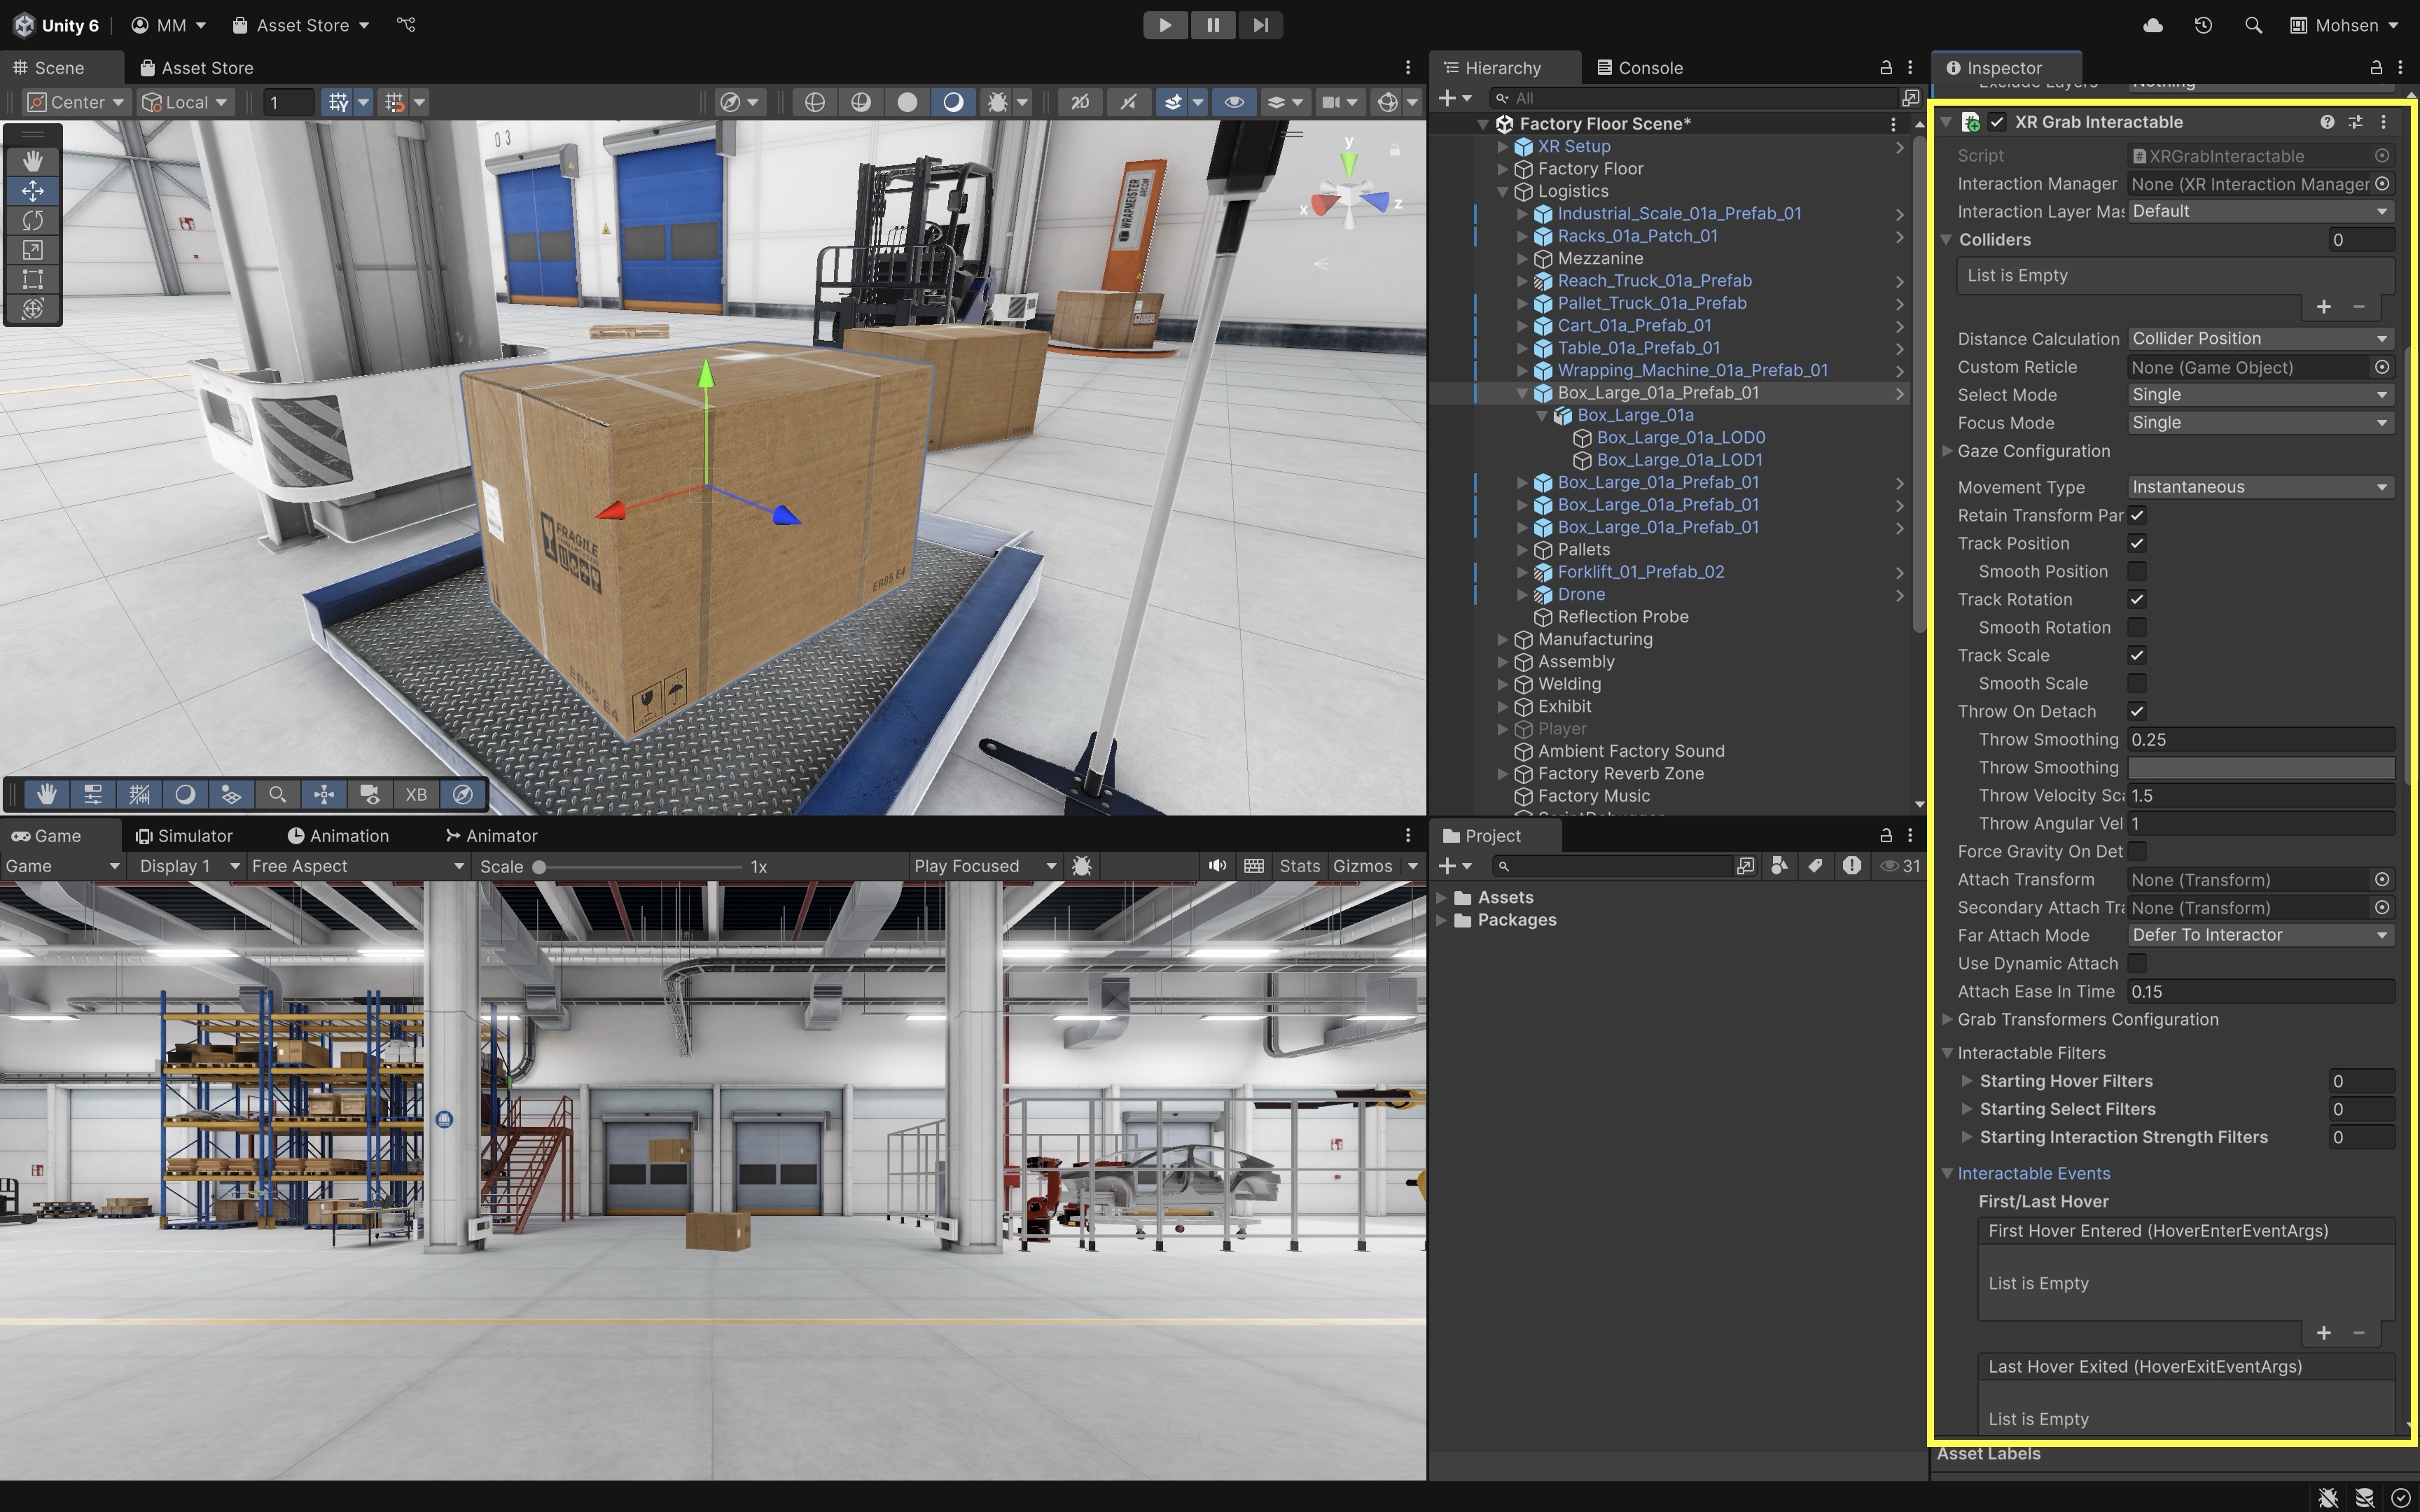The image size is (2420, 1512).
Task: Enable Use Dynamic Attach checkbox
Action: (2137, 963)
